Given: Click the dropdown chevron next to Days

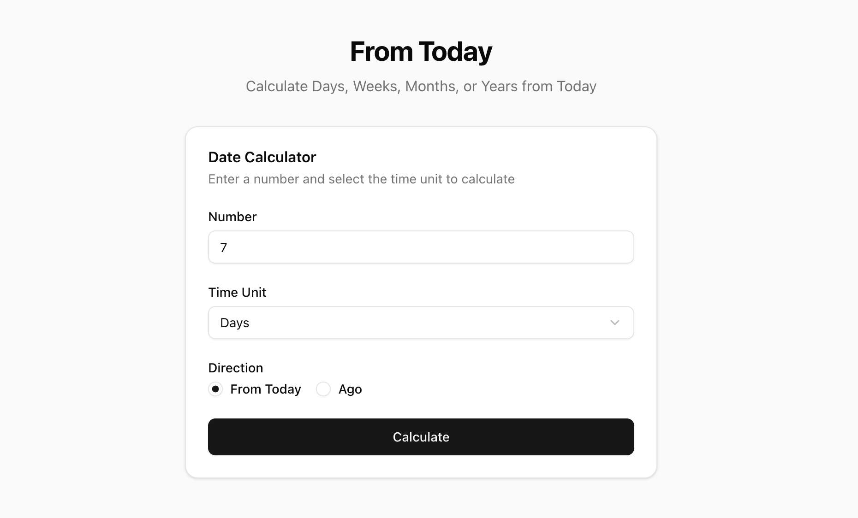Looking at the screenshot, I should pos(614,323).
